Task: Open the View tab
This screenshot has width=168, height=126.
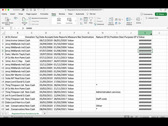Action: (70, 14)
